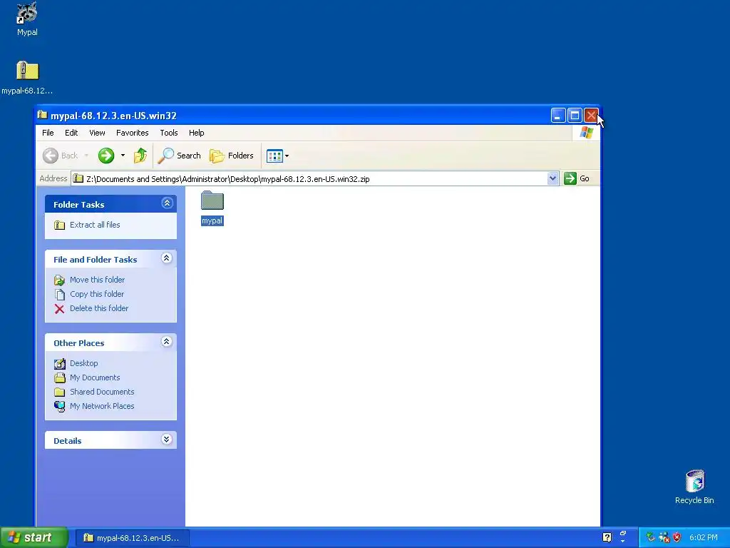This screenshot has height=548, width=730.
Task: Close the mypal zip window
Action: click(x=591, y=115)
